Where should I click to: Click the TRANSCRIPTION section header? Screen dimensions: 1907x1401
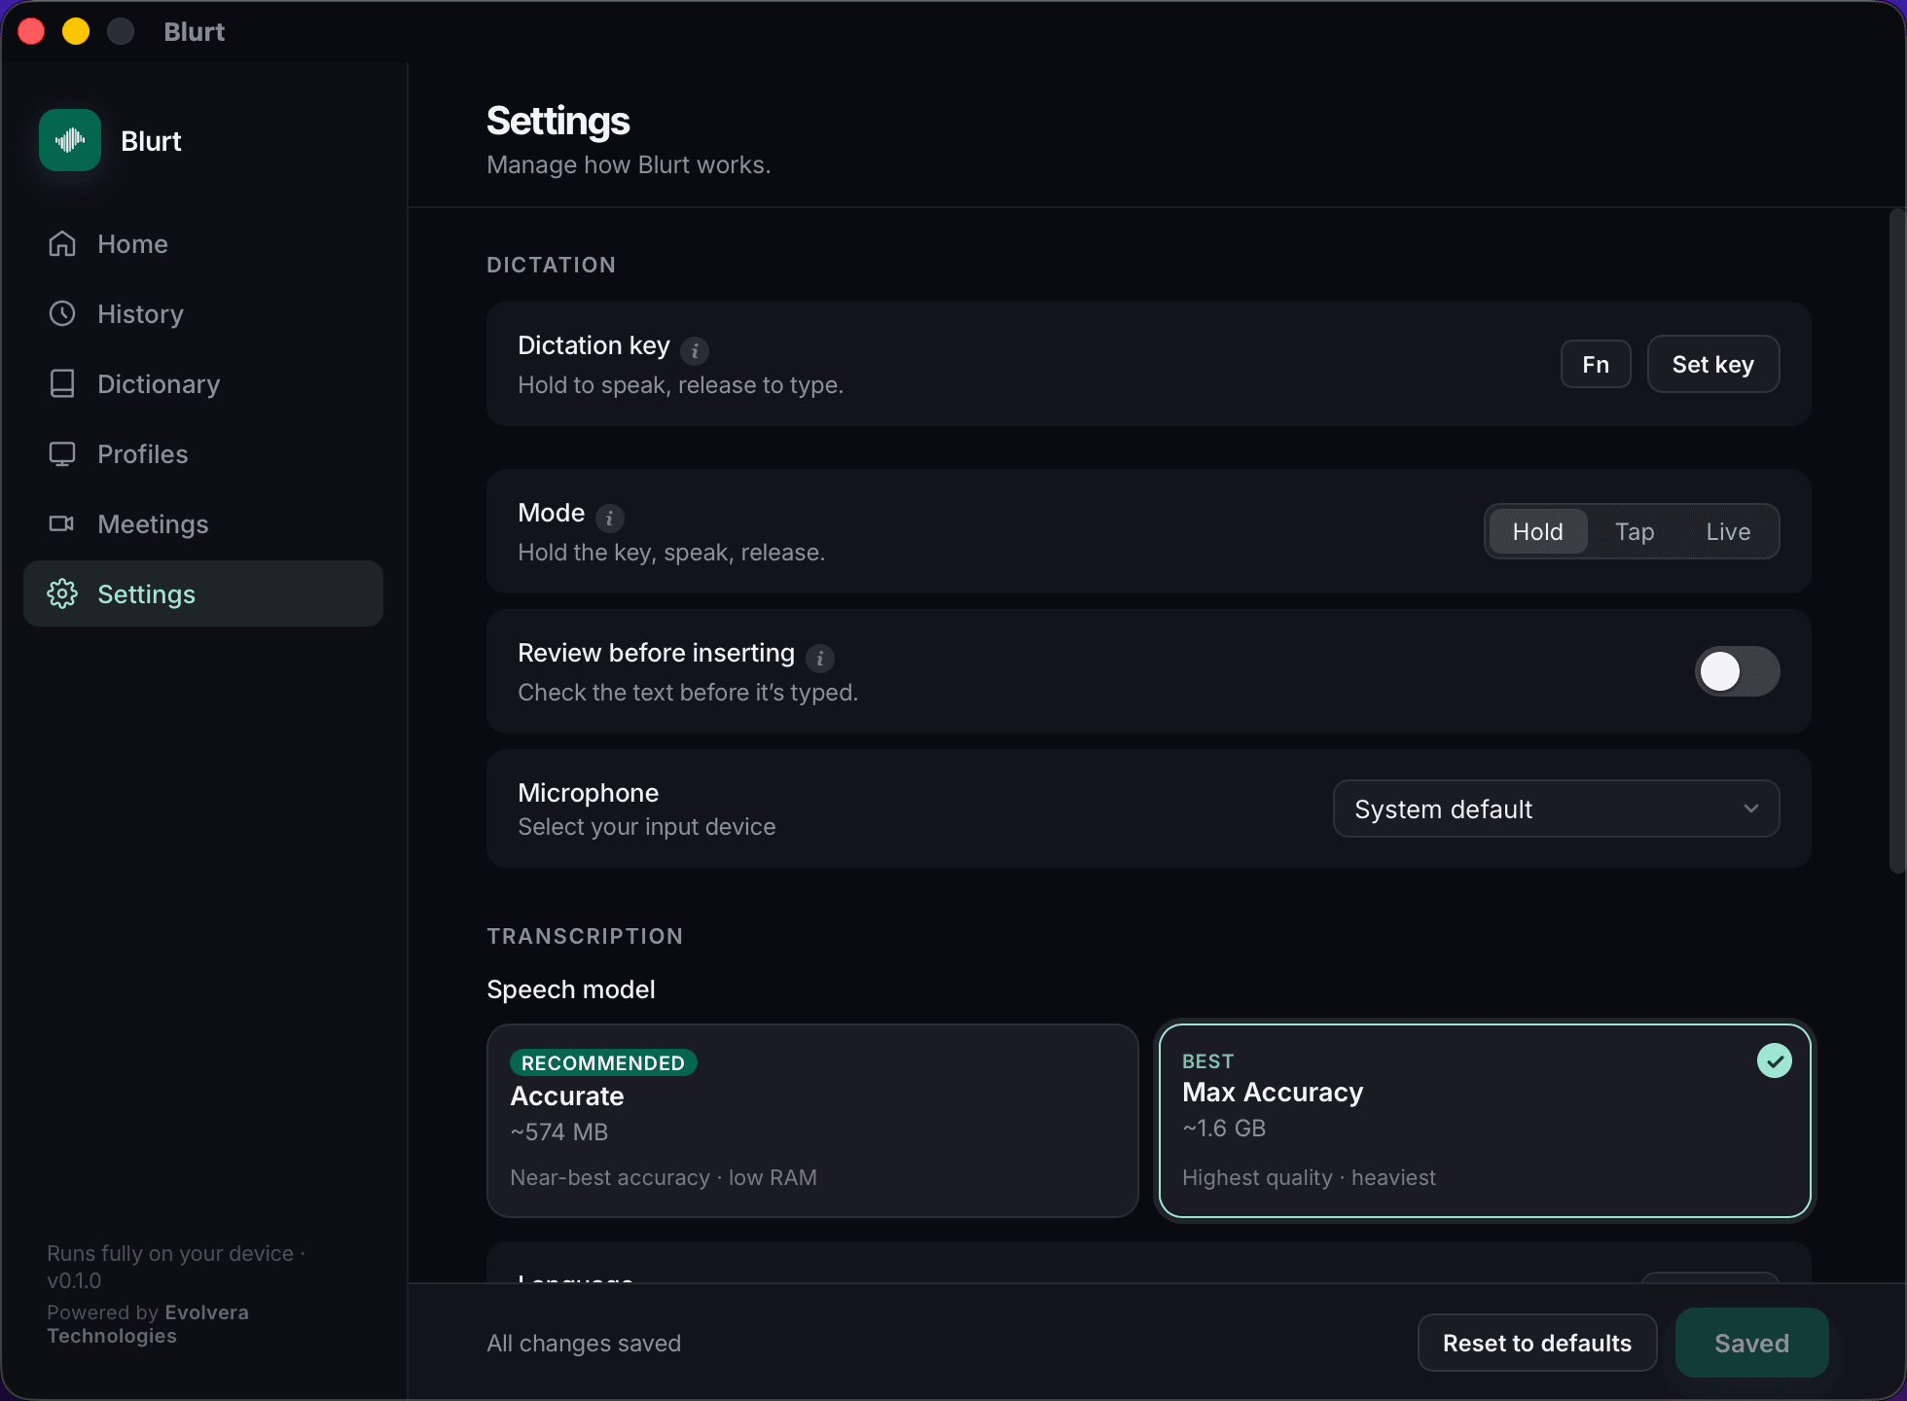point(585,936)
